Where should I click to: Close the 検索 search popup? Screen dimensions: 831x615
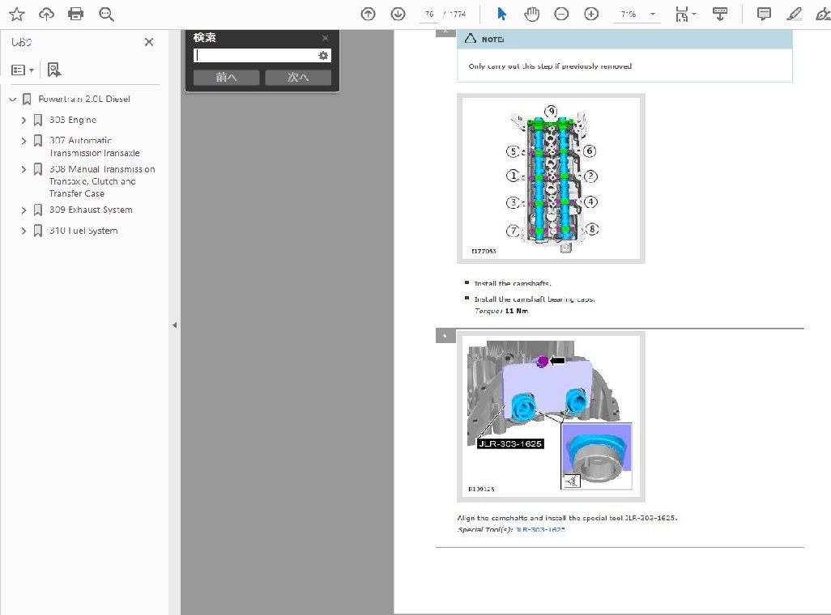326,37
